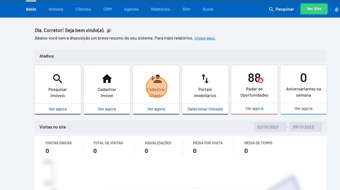Open the end date field 09/11/2023
Image resolution: width=340 pixels, height=190 pixels.
click(x=305, y=127)
